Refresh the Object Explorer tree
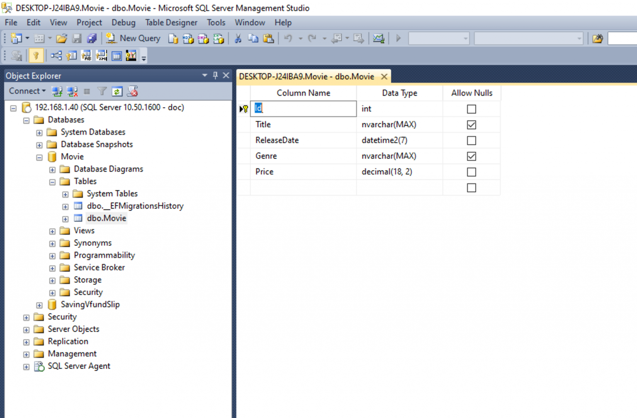 [117, 91]
